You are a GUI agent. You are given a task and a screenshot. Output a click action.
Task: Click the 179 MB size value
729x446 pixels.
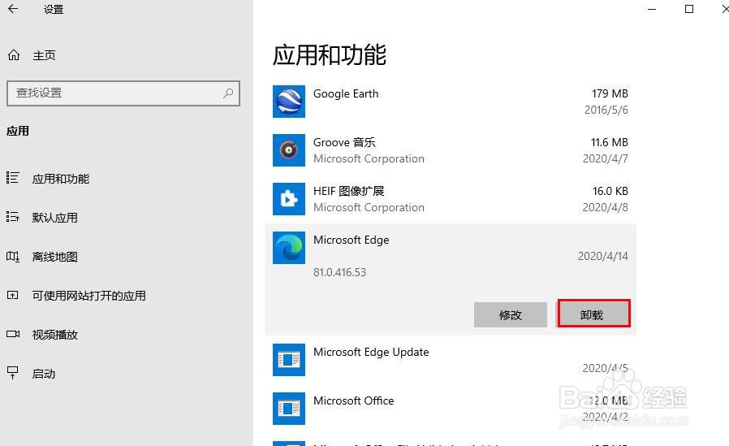610,94
